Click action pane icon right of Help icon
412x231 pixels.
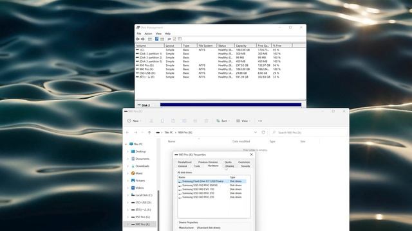pyautogui.click(x=162, y=39)
